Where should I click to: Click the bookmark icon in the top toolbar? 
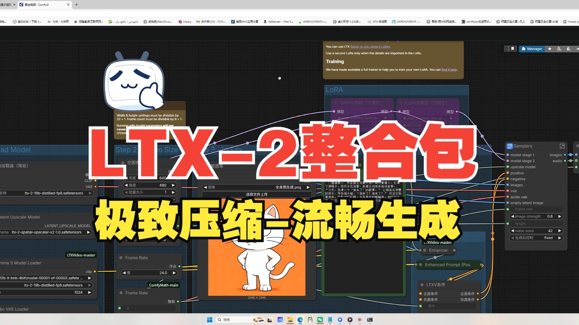(512, 49)
